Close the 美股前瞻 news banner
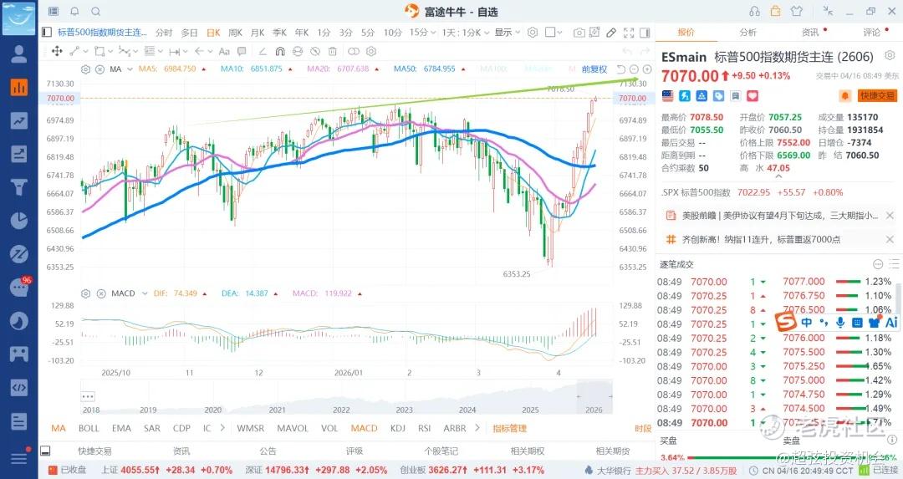Screen dimensions: 903x479 click(890, 216)
